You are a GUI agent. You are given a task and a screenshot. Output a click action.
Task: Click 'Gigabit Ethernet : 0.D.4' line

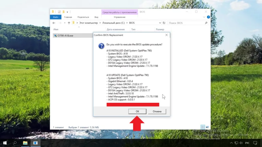tap(120, 81)
